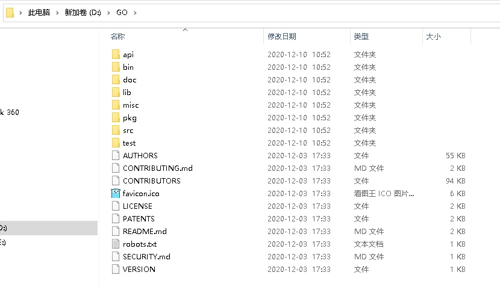Click the 55 KB size of AUTHORS

point(455,155)
